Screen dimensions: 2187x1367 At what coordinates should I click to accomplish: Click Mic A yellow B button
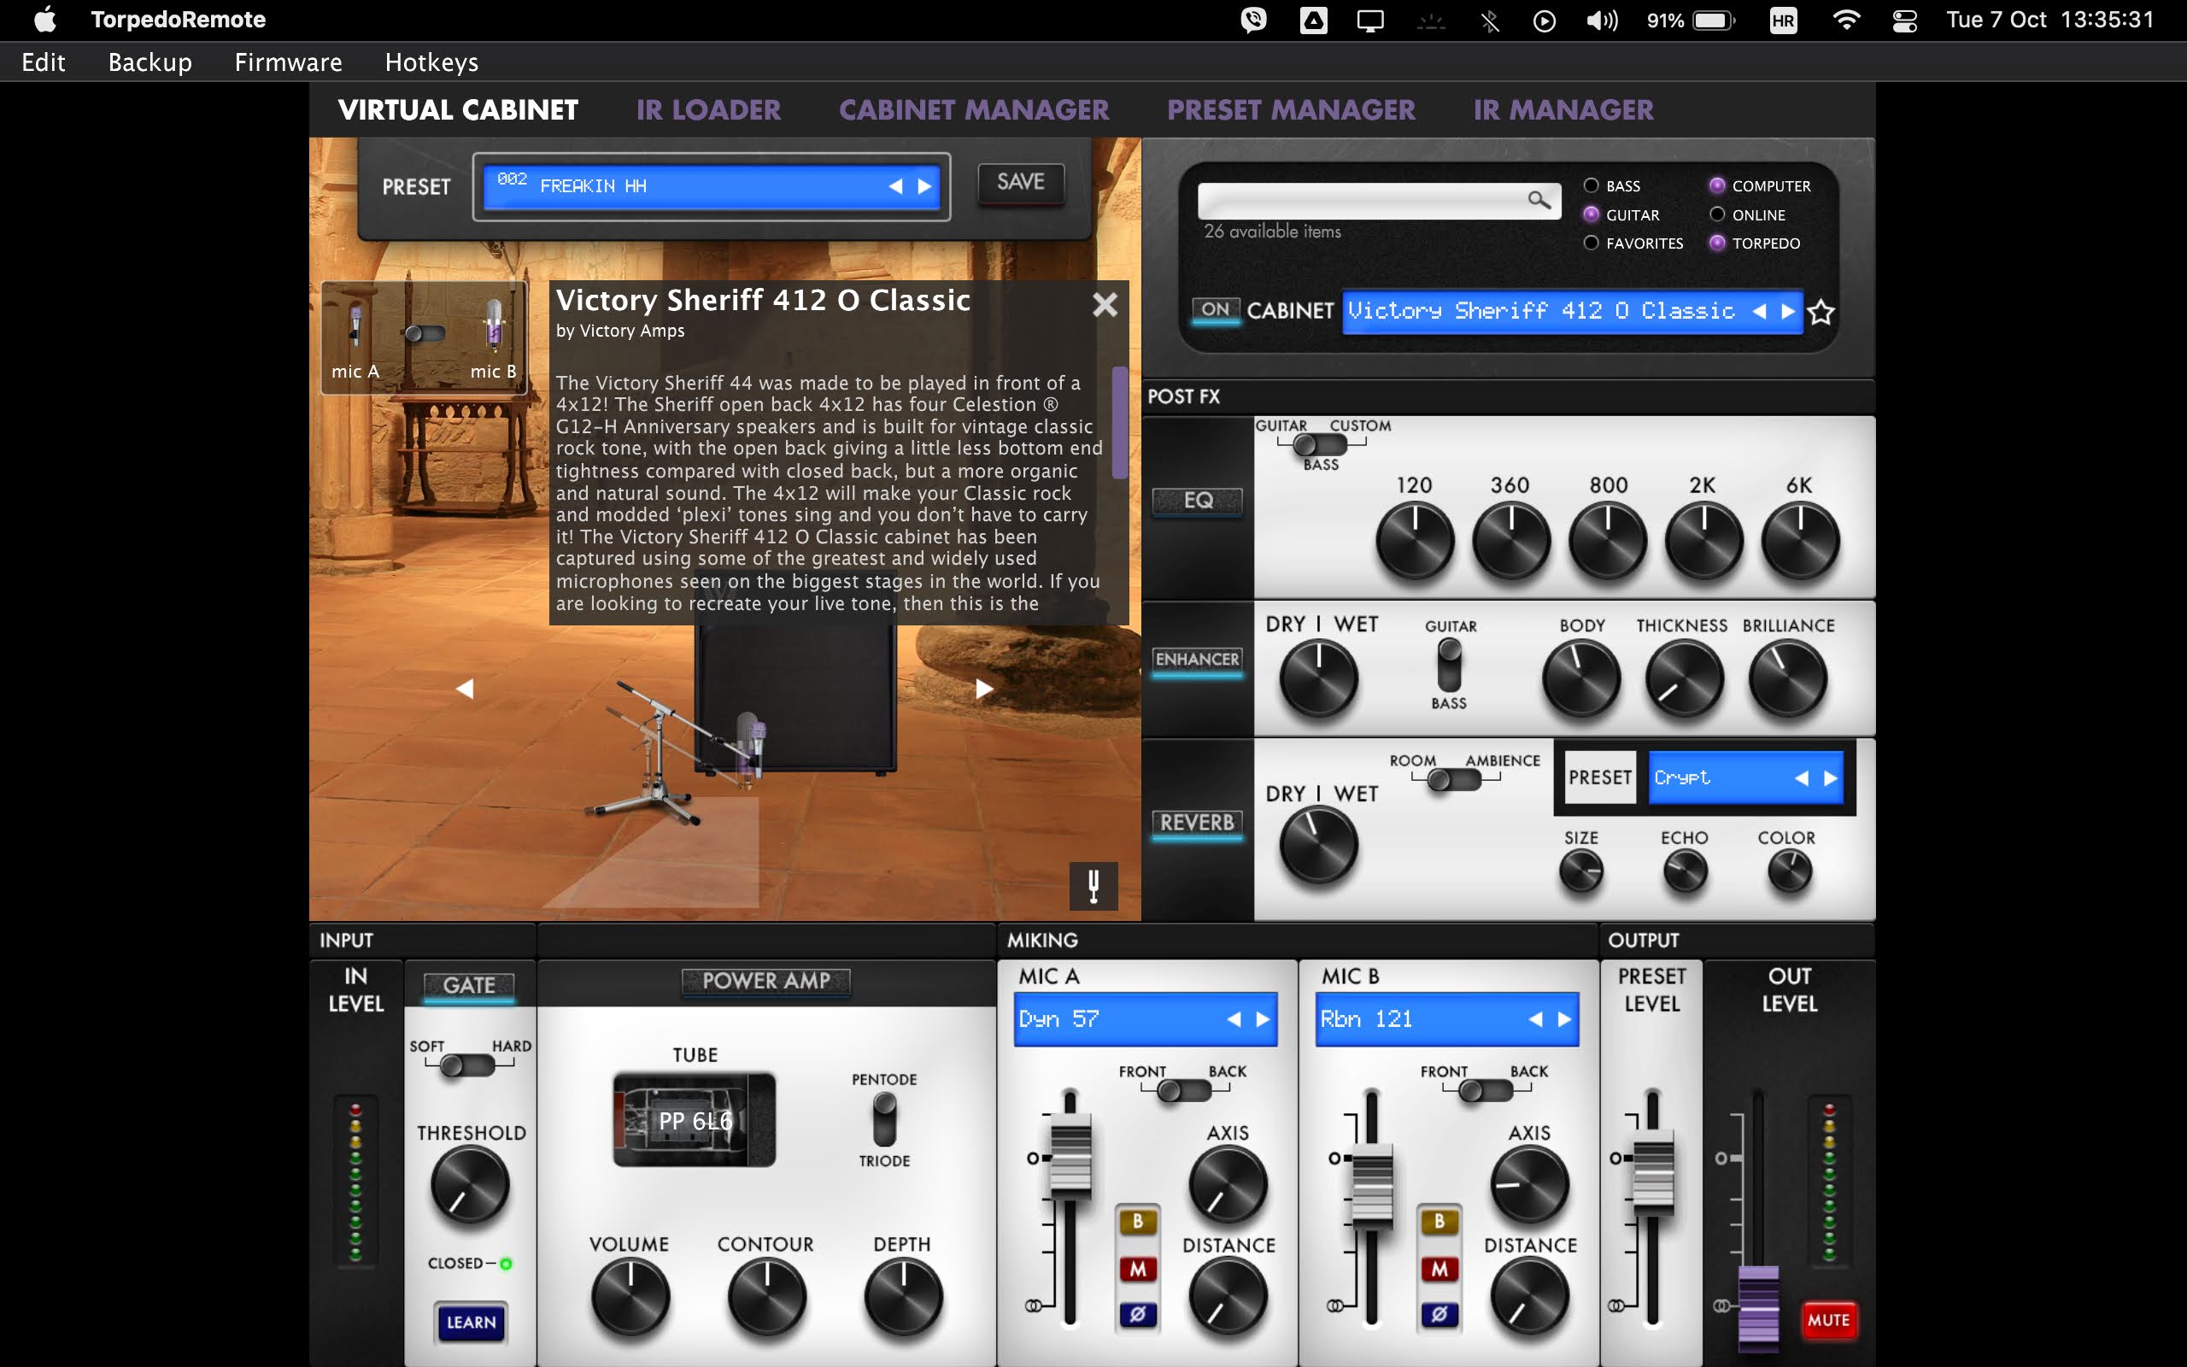[1137, 1222]
